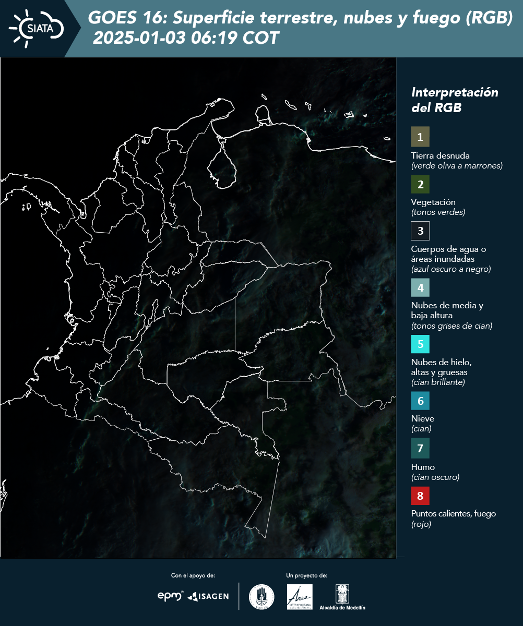Select swatch 1 for Tierra desnuda

(x=420, y=137)
